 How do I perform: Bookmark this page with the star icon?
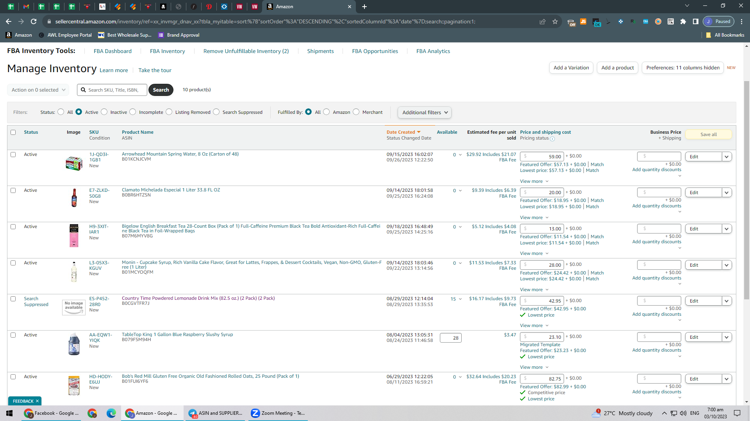(x=555, y=21)
